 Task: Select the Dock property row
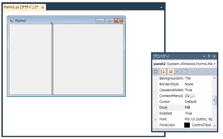point(185,108)
